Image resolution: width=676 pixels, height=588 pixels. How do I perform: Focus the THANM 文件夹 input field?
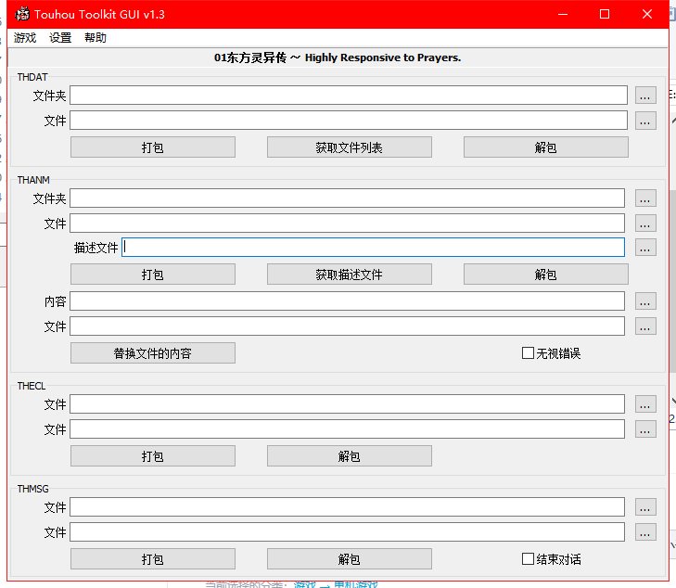coord(347,198)
